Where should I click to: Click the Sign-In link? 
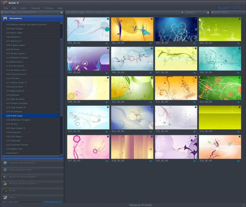click(x=237, y=8)
